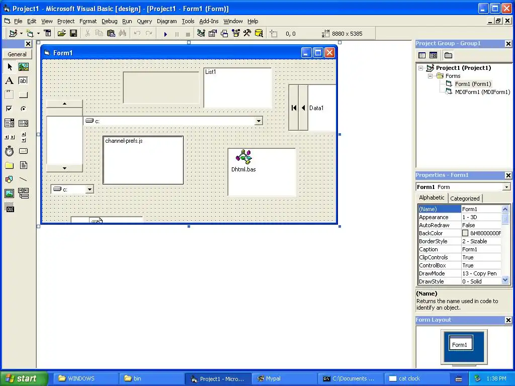Screen dimensions: 515x386
Task: Click the Paste toolbar icon
Action: [x=111, y=34]
